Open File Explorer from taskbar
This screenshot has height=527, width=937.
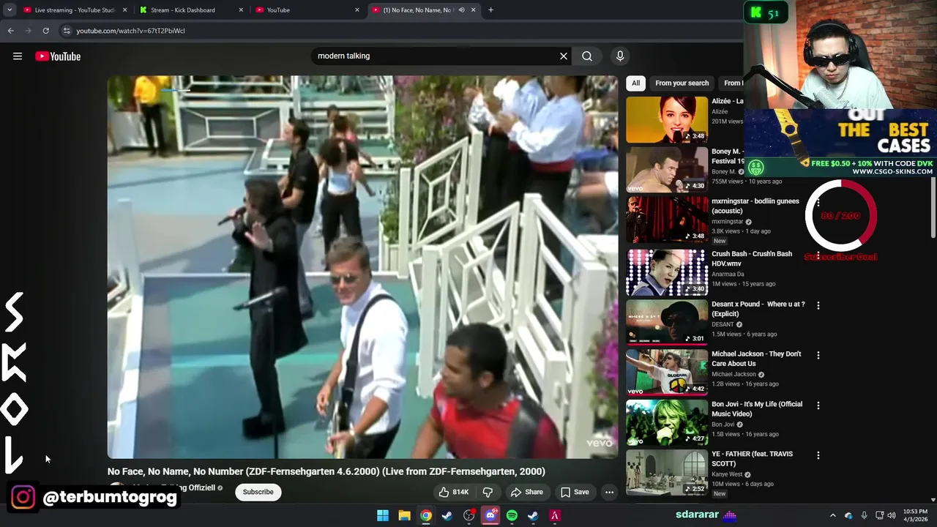coord(404,515)
